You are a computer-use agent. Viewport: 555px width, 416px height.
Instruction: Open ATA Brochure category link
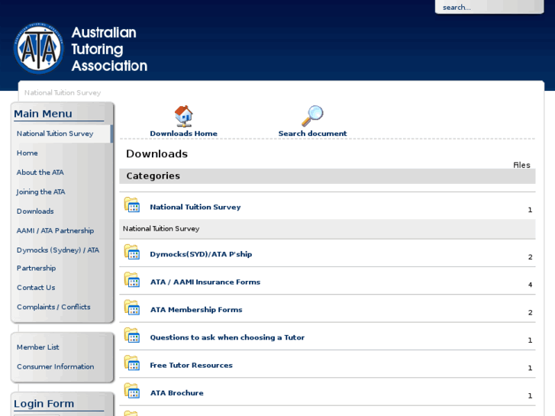(x=176, y=393)
